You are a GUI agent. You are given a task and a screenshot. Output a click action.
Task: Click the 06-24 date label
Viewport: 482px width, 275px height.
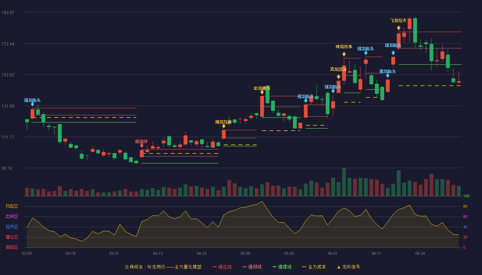(420, 253)
